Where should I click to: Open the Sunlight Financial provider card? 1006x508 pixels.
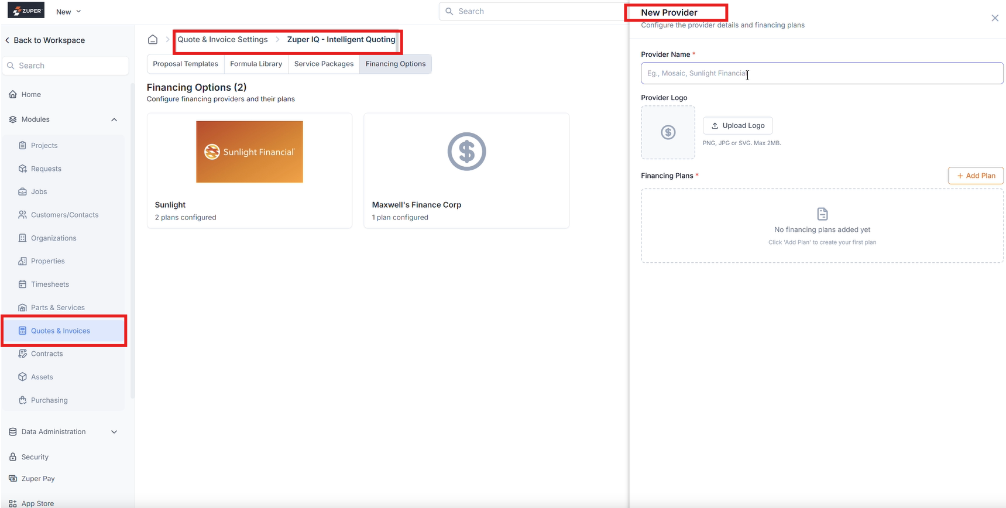[x=249, y=170]
